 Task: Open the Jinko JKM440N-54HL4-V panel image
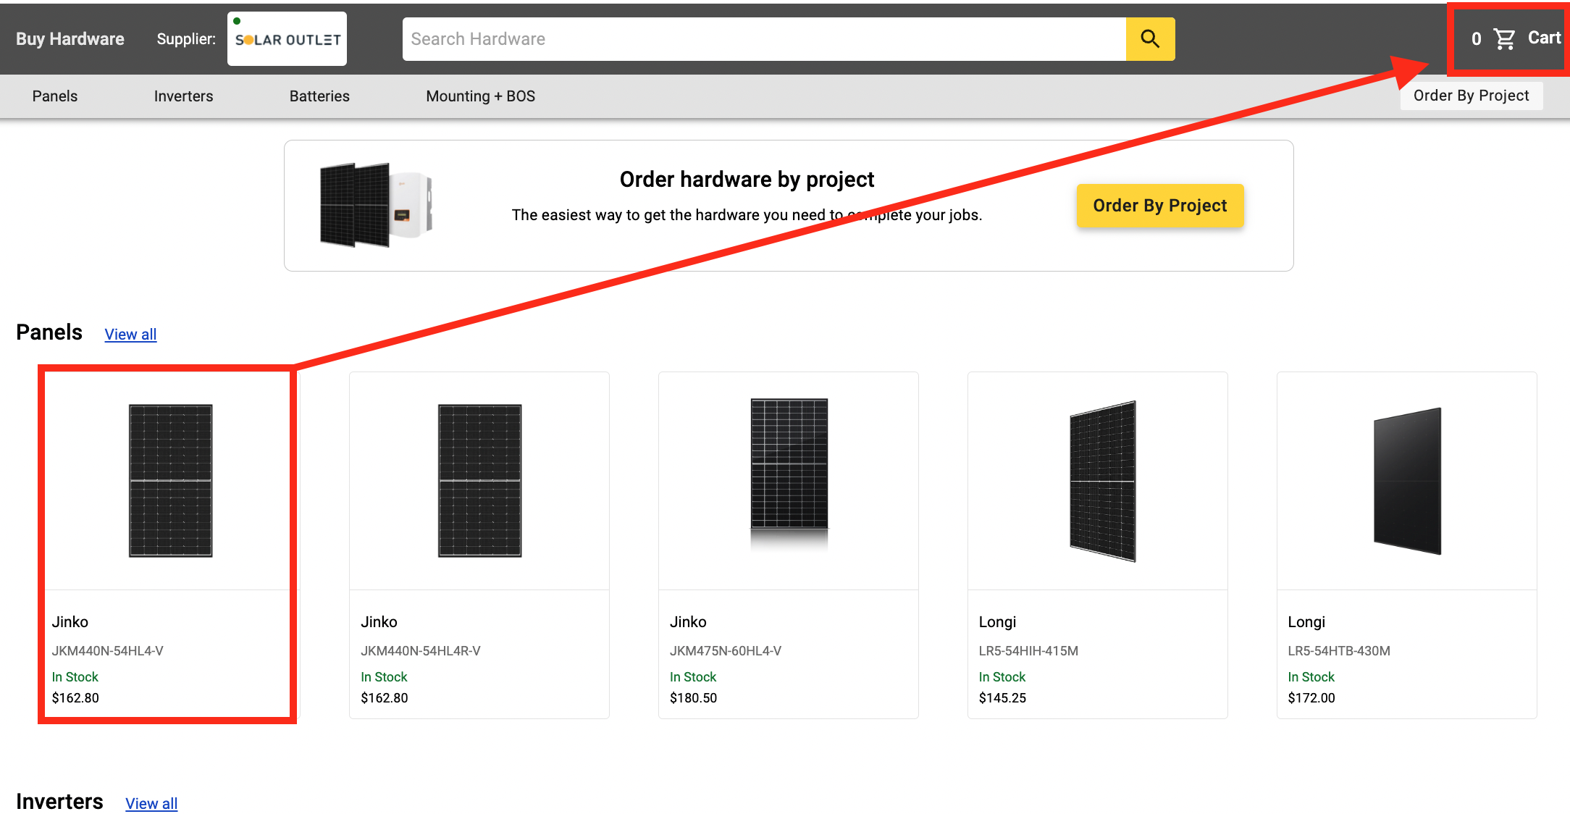pos(171,481)
